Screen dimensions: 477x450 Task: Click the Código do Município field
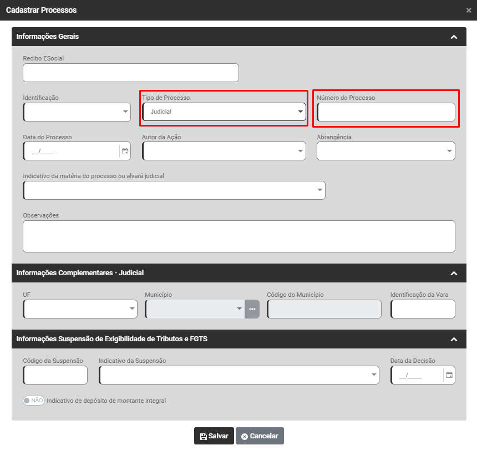(x=324, y=309)
